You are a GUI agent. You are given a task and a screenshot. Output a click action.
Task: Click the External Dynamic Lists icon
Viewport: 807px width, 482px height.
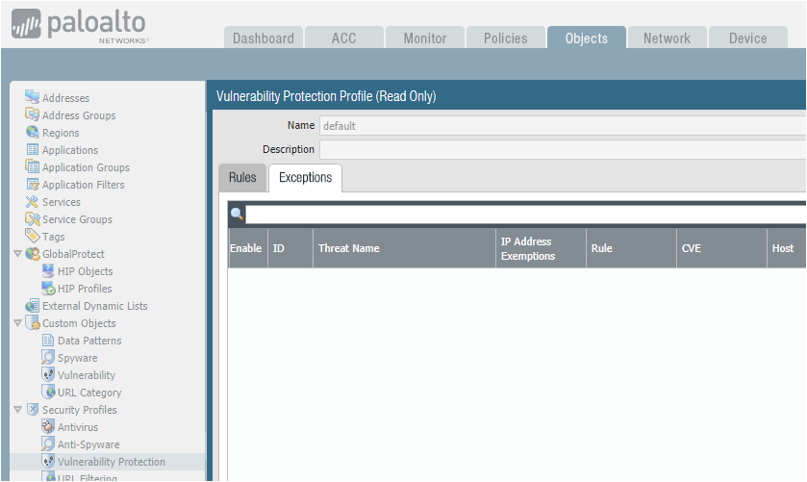[32, 305]
